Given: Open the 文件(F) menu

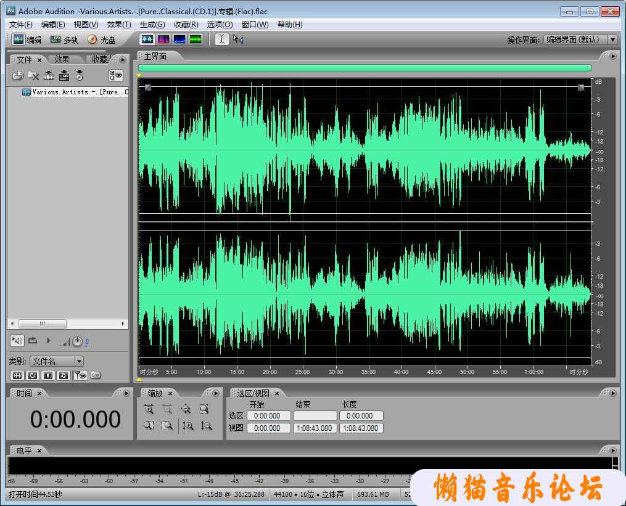Looking at the screenshot, I should [x=20, y=25].
